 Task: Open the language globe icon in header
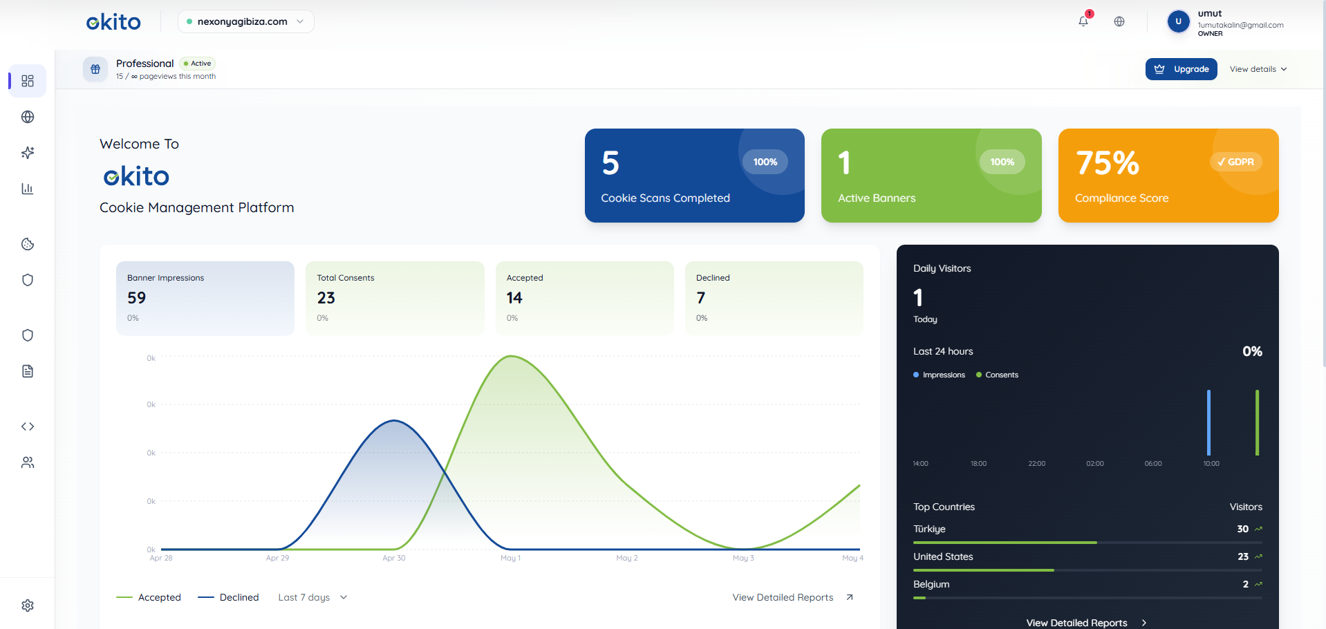coord(1119,21)
